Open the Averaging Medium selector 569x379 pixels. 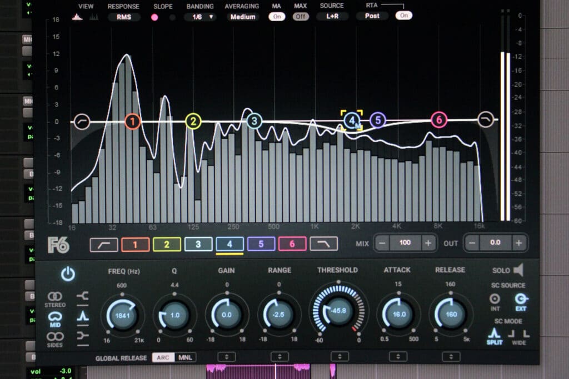(x=243, y=17)
